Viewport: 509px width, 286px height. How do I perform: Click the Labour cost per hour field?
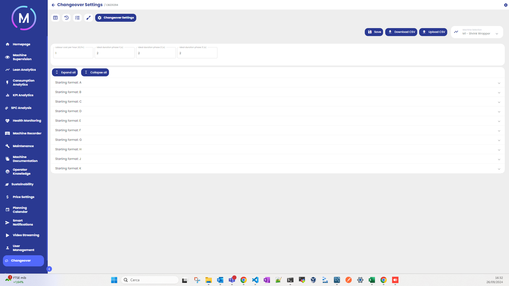73,53
